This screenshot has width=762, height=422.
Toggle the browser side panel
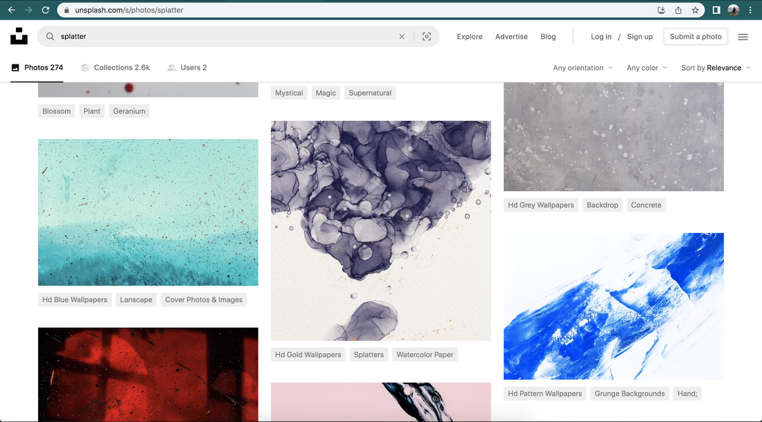716,10
